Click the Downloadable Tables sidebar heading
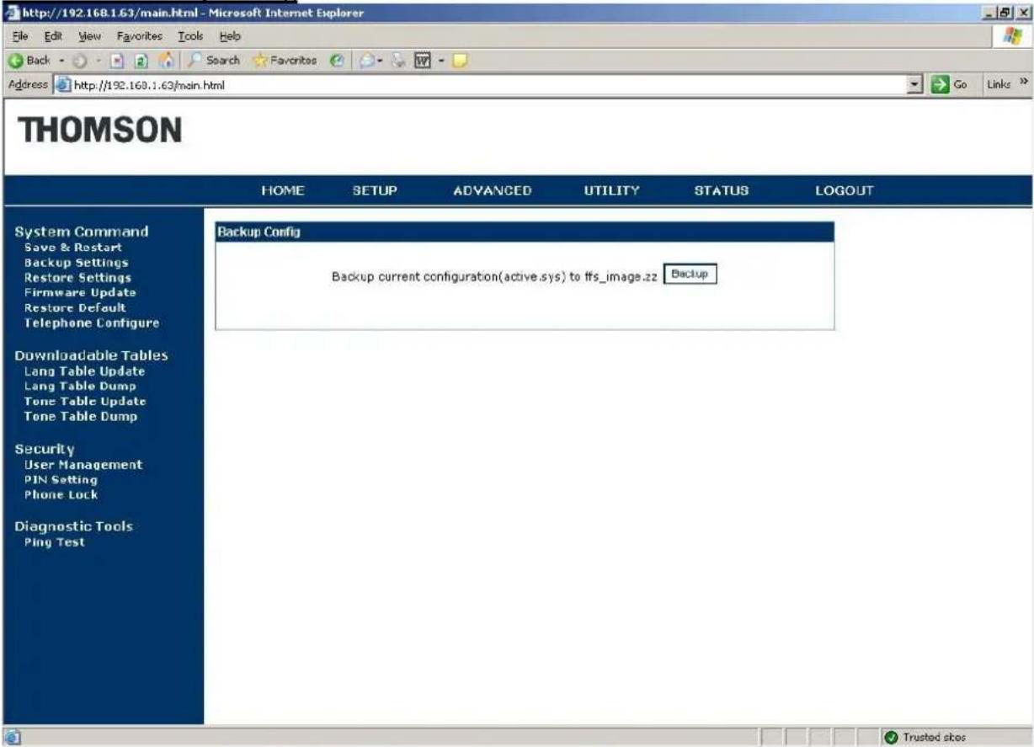The width and height of the screenshot is (1034, 747). [92, 355]
